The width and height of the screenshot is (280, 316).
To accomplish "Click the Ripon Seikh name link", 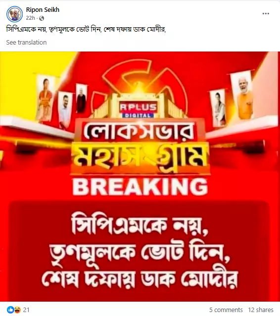I will [43, 10].
